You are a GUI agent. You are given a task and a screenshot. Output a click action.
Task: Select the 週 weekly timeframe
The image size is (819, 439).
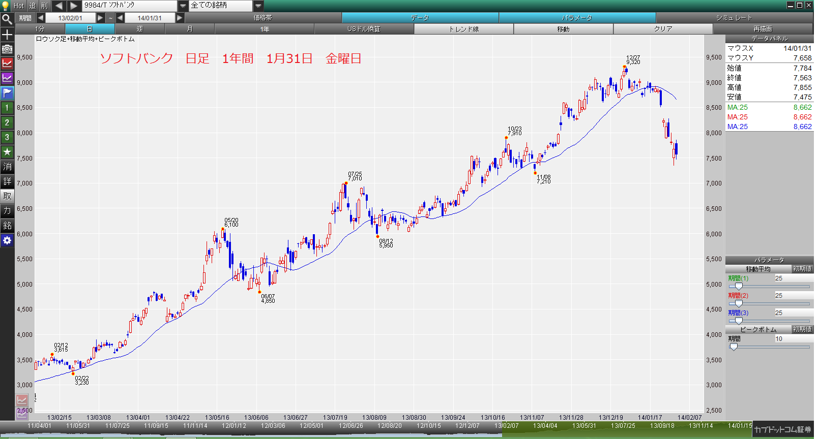pyautogui.click(x=140, y=29)
